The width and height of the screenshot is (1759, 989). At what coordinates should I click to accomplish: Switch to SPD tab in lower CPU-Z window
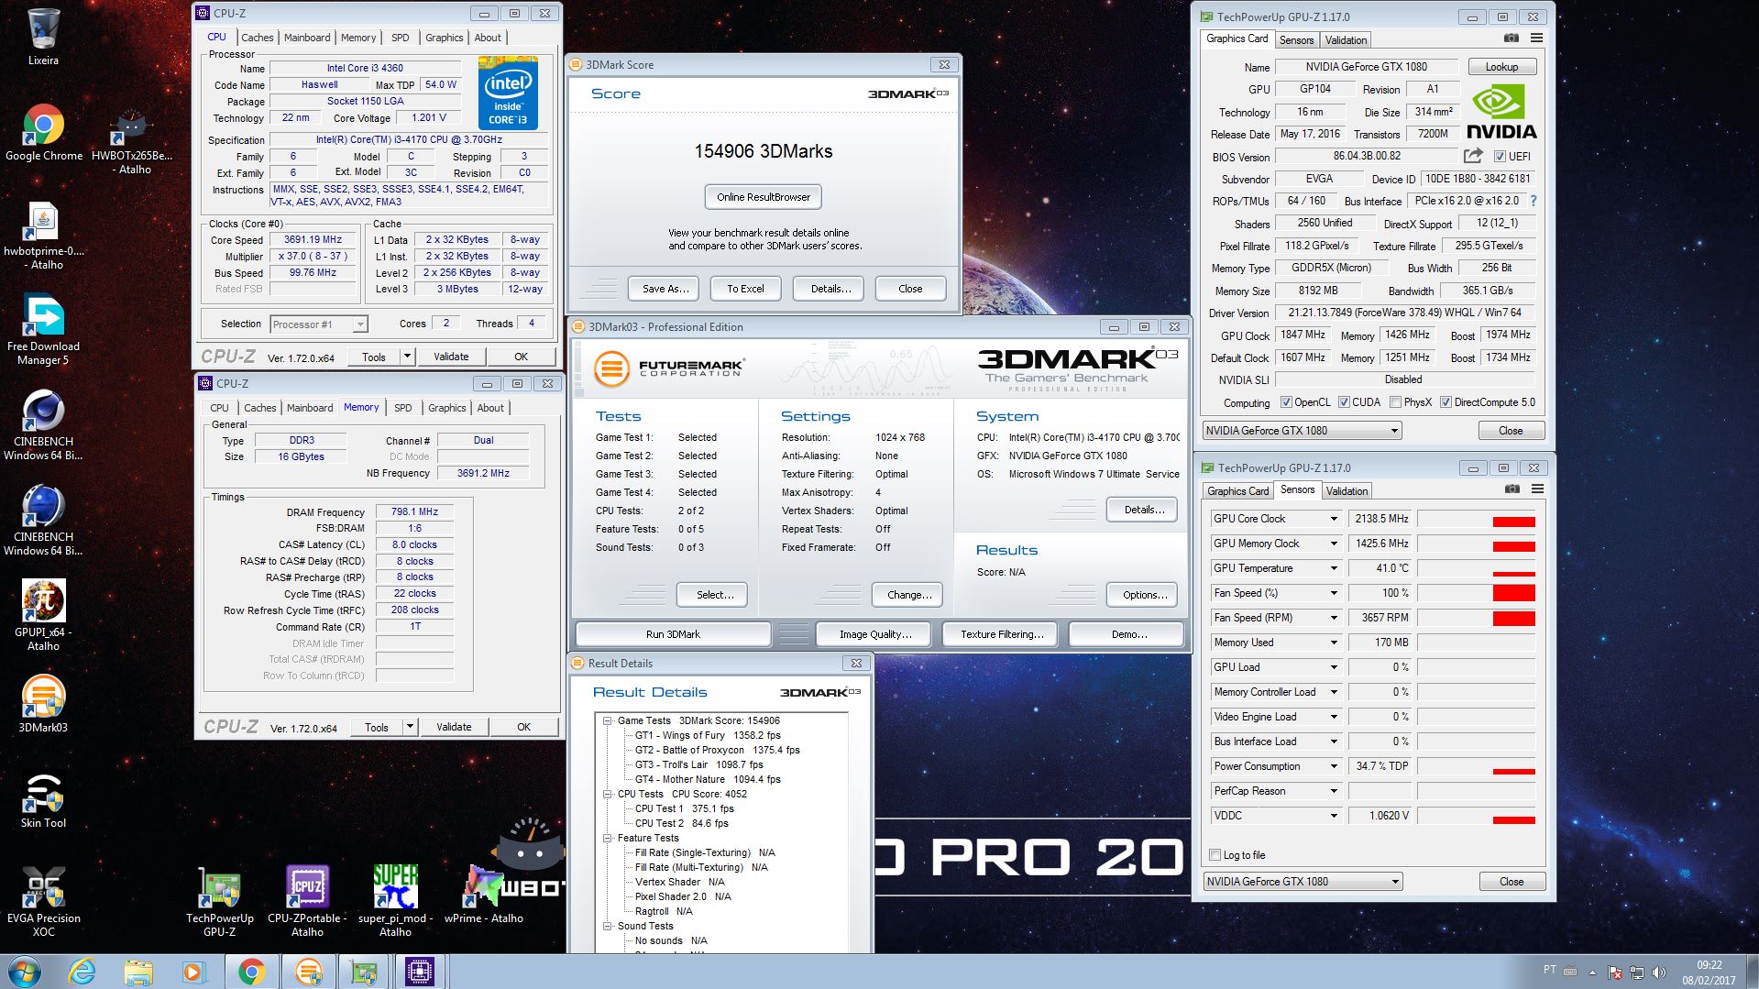[403, 408]
